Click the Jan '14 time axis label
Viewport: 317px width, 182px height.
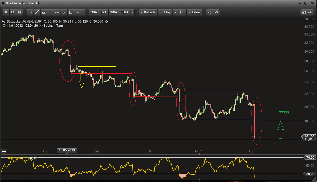199,151
